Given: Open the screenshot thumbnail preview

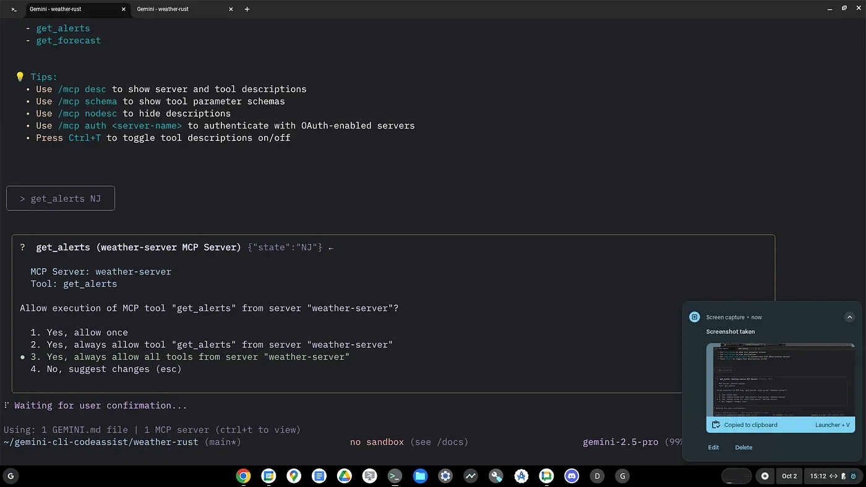Looking at the screenshot, I should click(780, 379).
